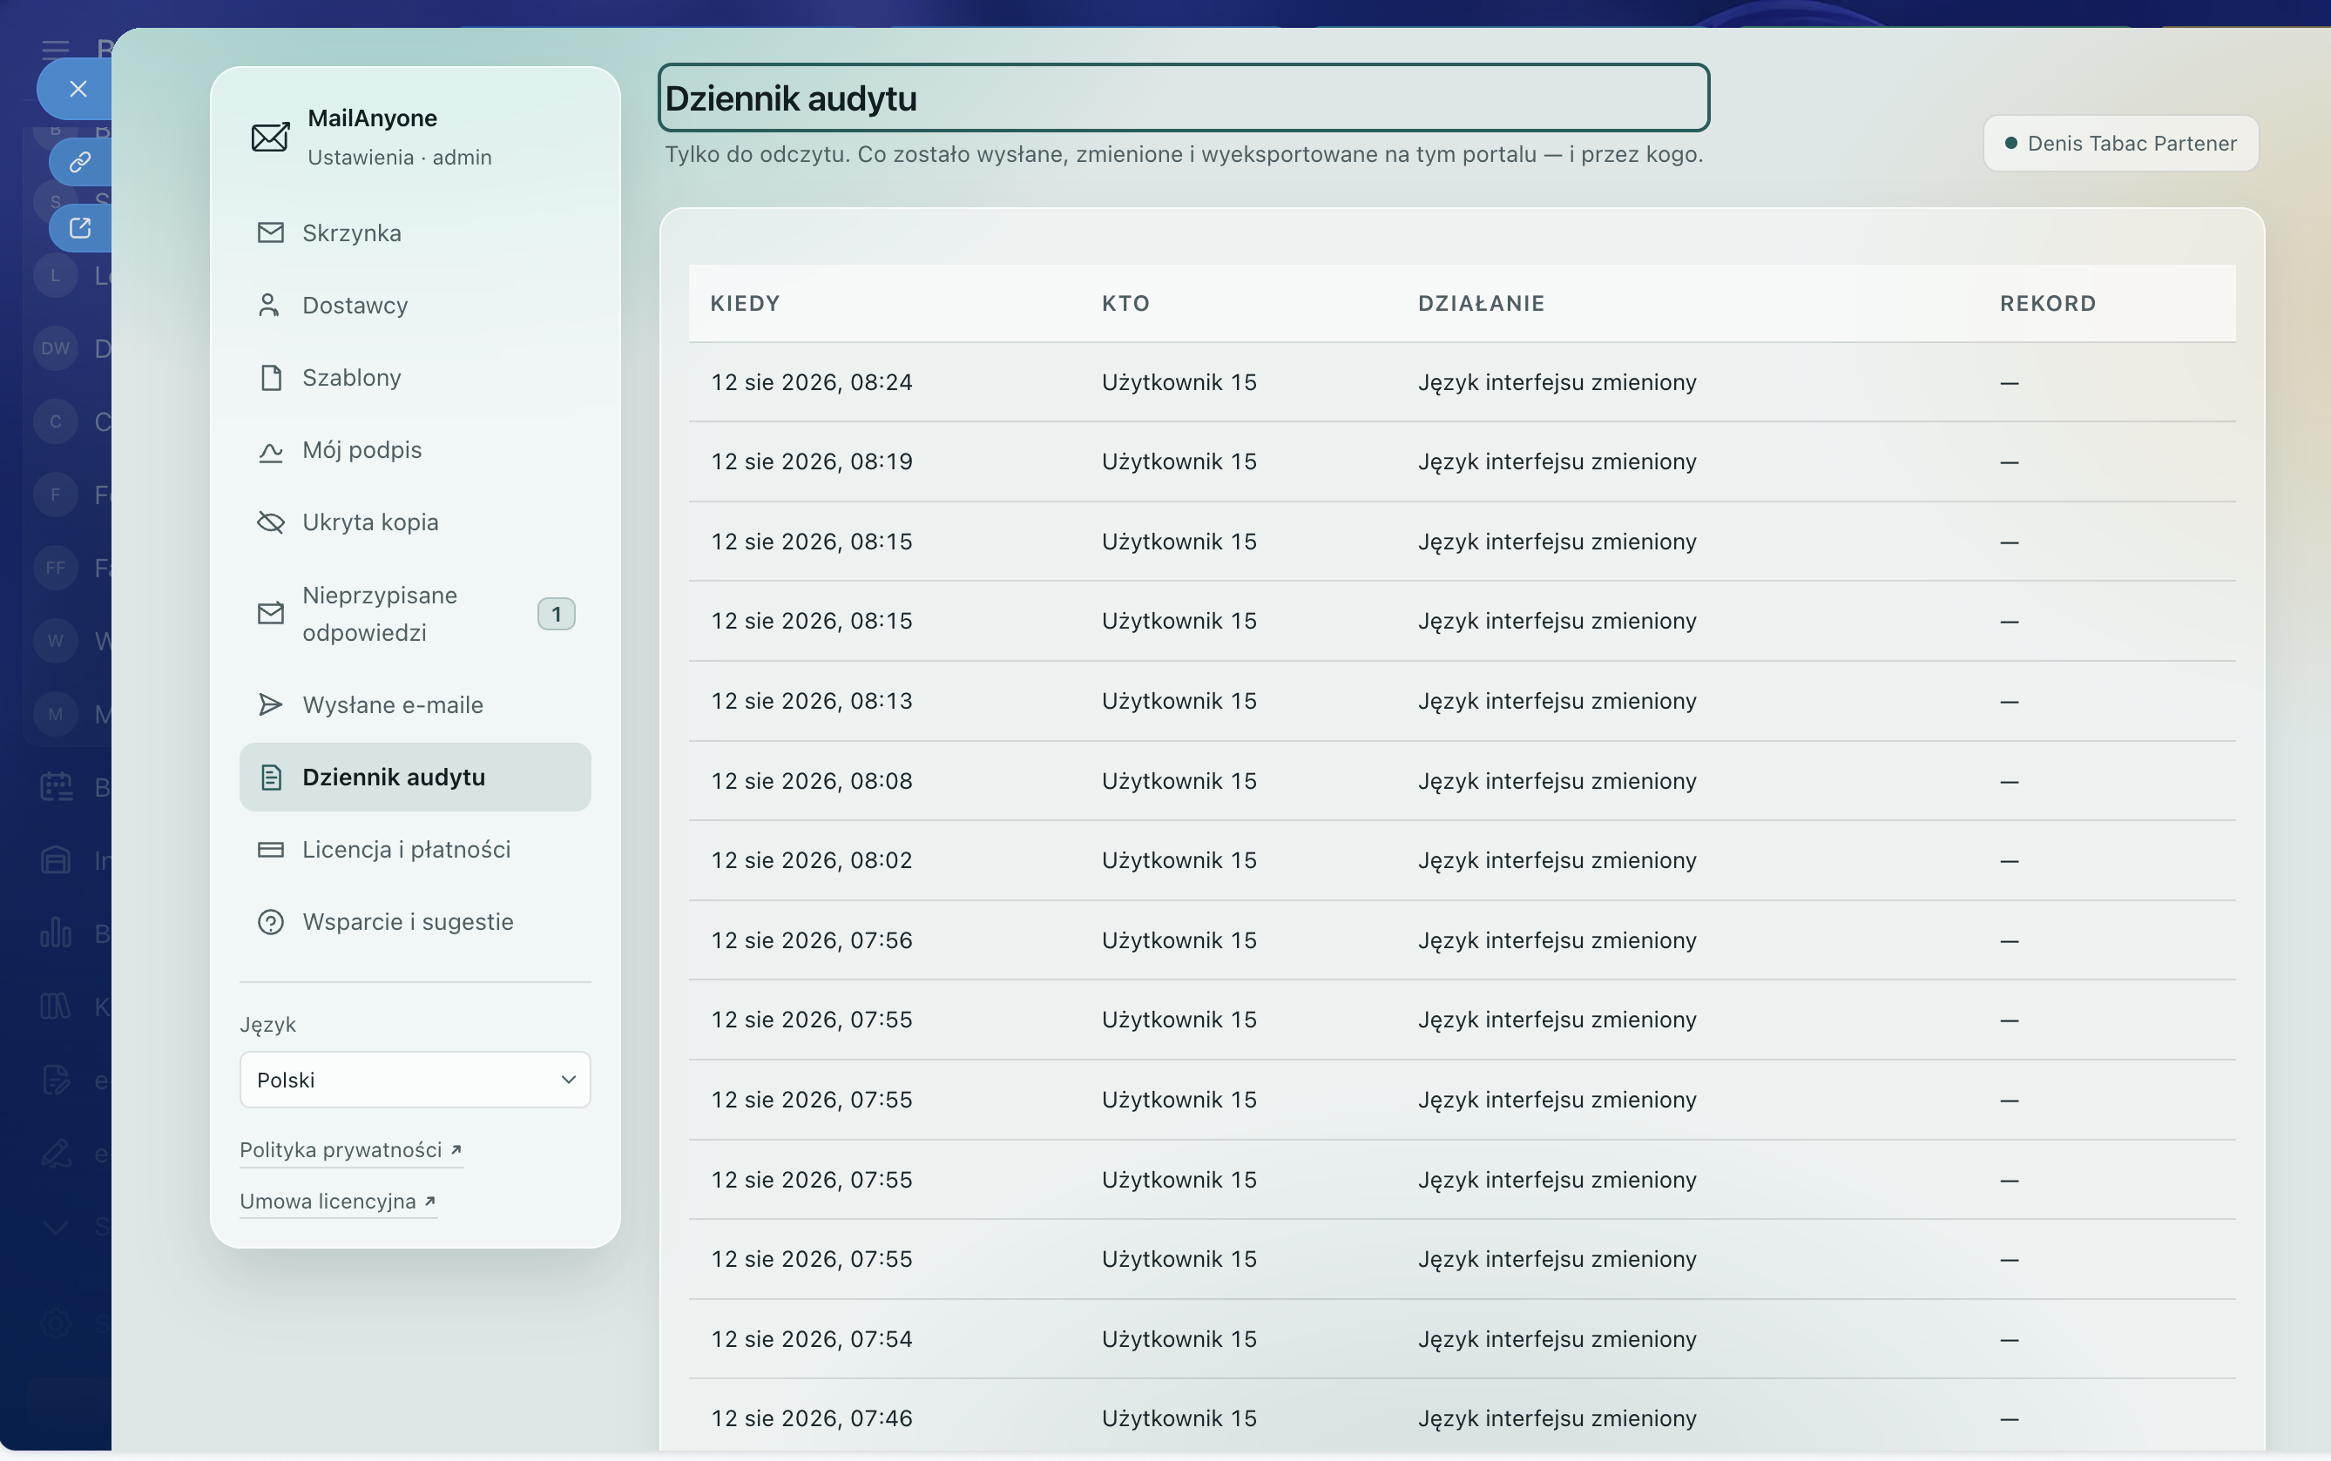This screenshot has height=1461, width=2331.
Task: Open the Umowa licencyjna link
Action: tap(338, 1202)
